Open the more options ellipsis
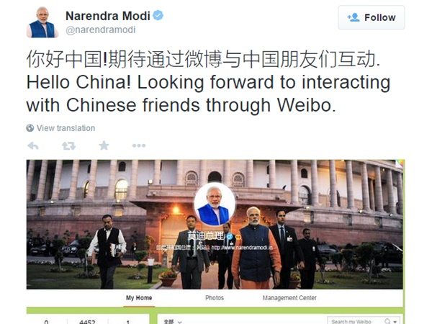Screen dimensions: 432x324 [x=139, y=145]
